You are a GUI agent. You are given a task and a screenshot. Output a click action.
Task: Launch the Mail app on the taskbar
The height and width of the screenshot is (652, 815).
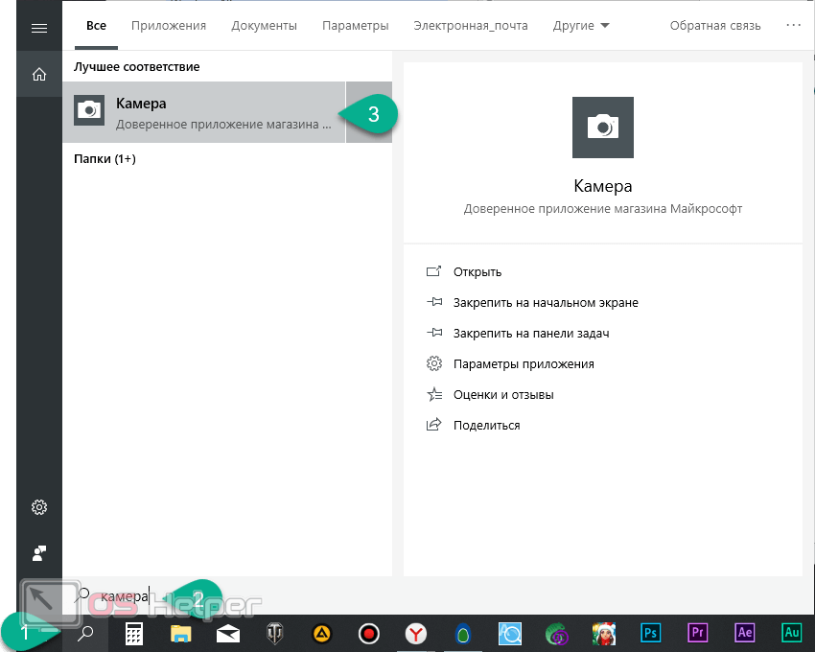227,633
